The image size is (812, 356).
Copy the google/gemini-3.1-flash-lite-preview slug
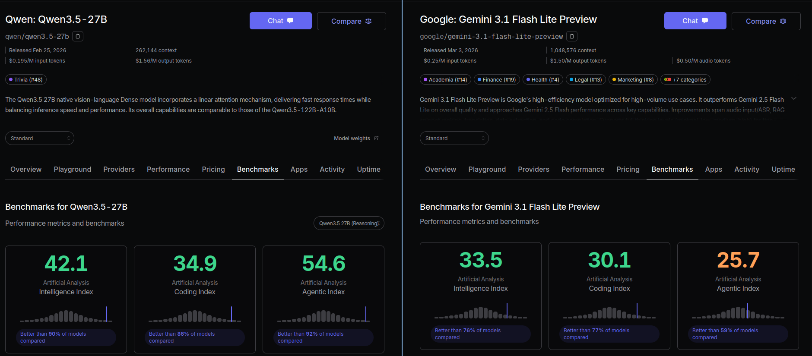point(572,36)
